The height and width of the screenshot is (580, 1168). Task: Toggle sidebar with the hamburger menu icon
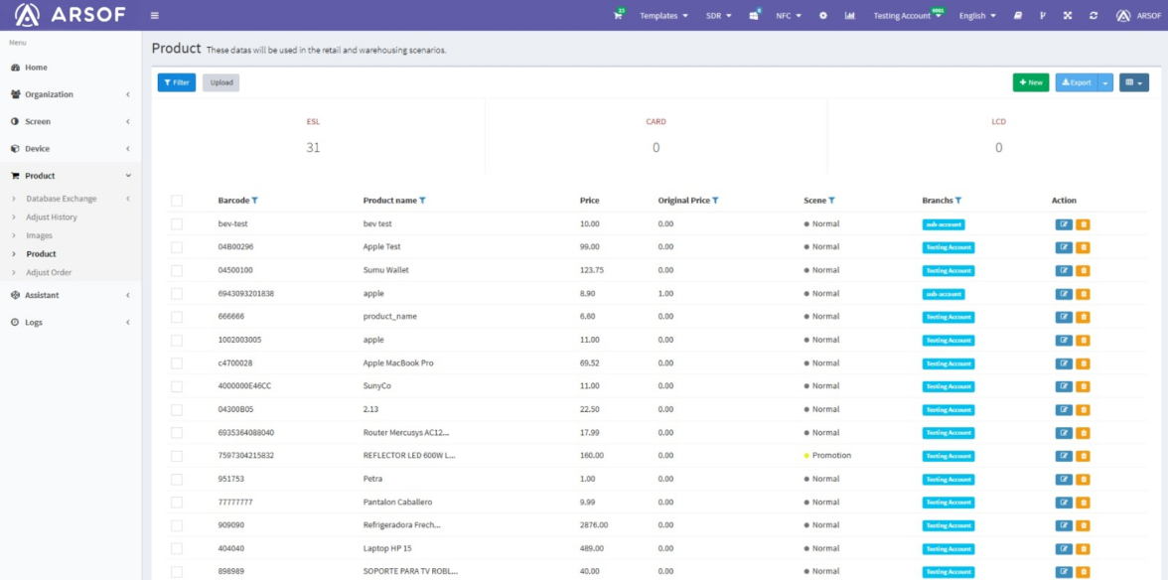(x=154, y=16)
